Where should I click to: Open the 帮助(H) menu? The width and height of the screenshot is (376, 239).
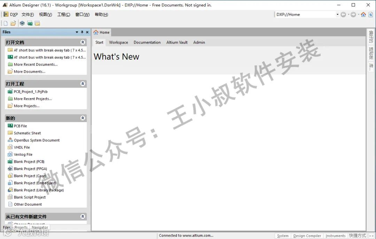101,15
